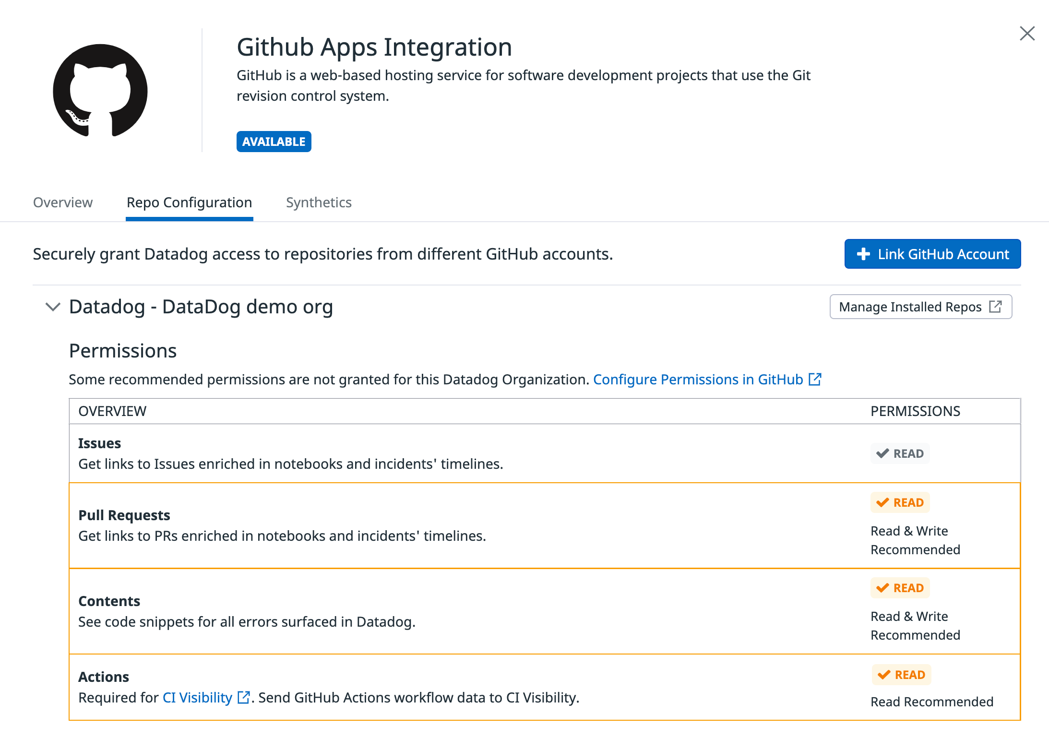1049x738 pixels.
Task: Follow the CI Visibility link under Actions
Action: click(197, 697)
